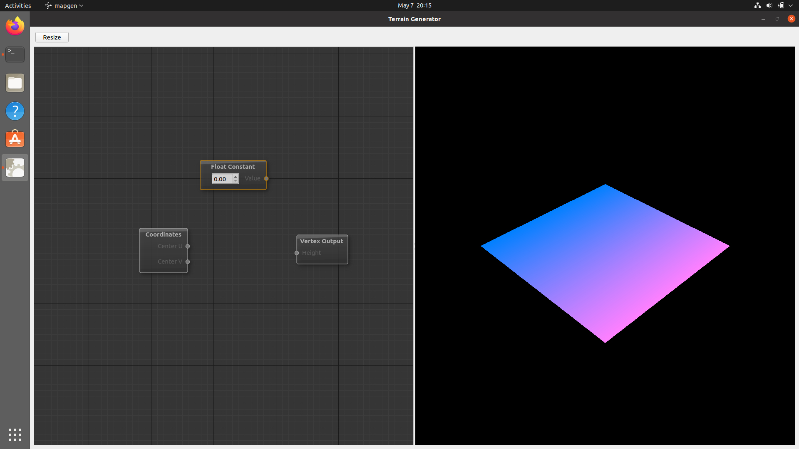Open the Show Applications grid
Screen dimensions: 799x449
coord(15,435)
